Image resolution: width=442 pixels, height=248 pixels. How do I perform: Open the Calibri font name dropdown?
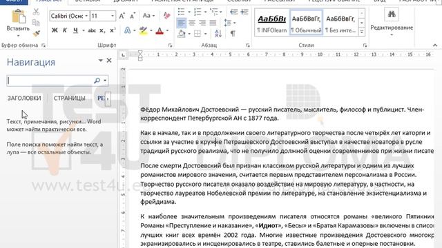pyautogui.click(x=86, y=16)
